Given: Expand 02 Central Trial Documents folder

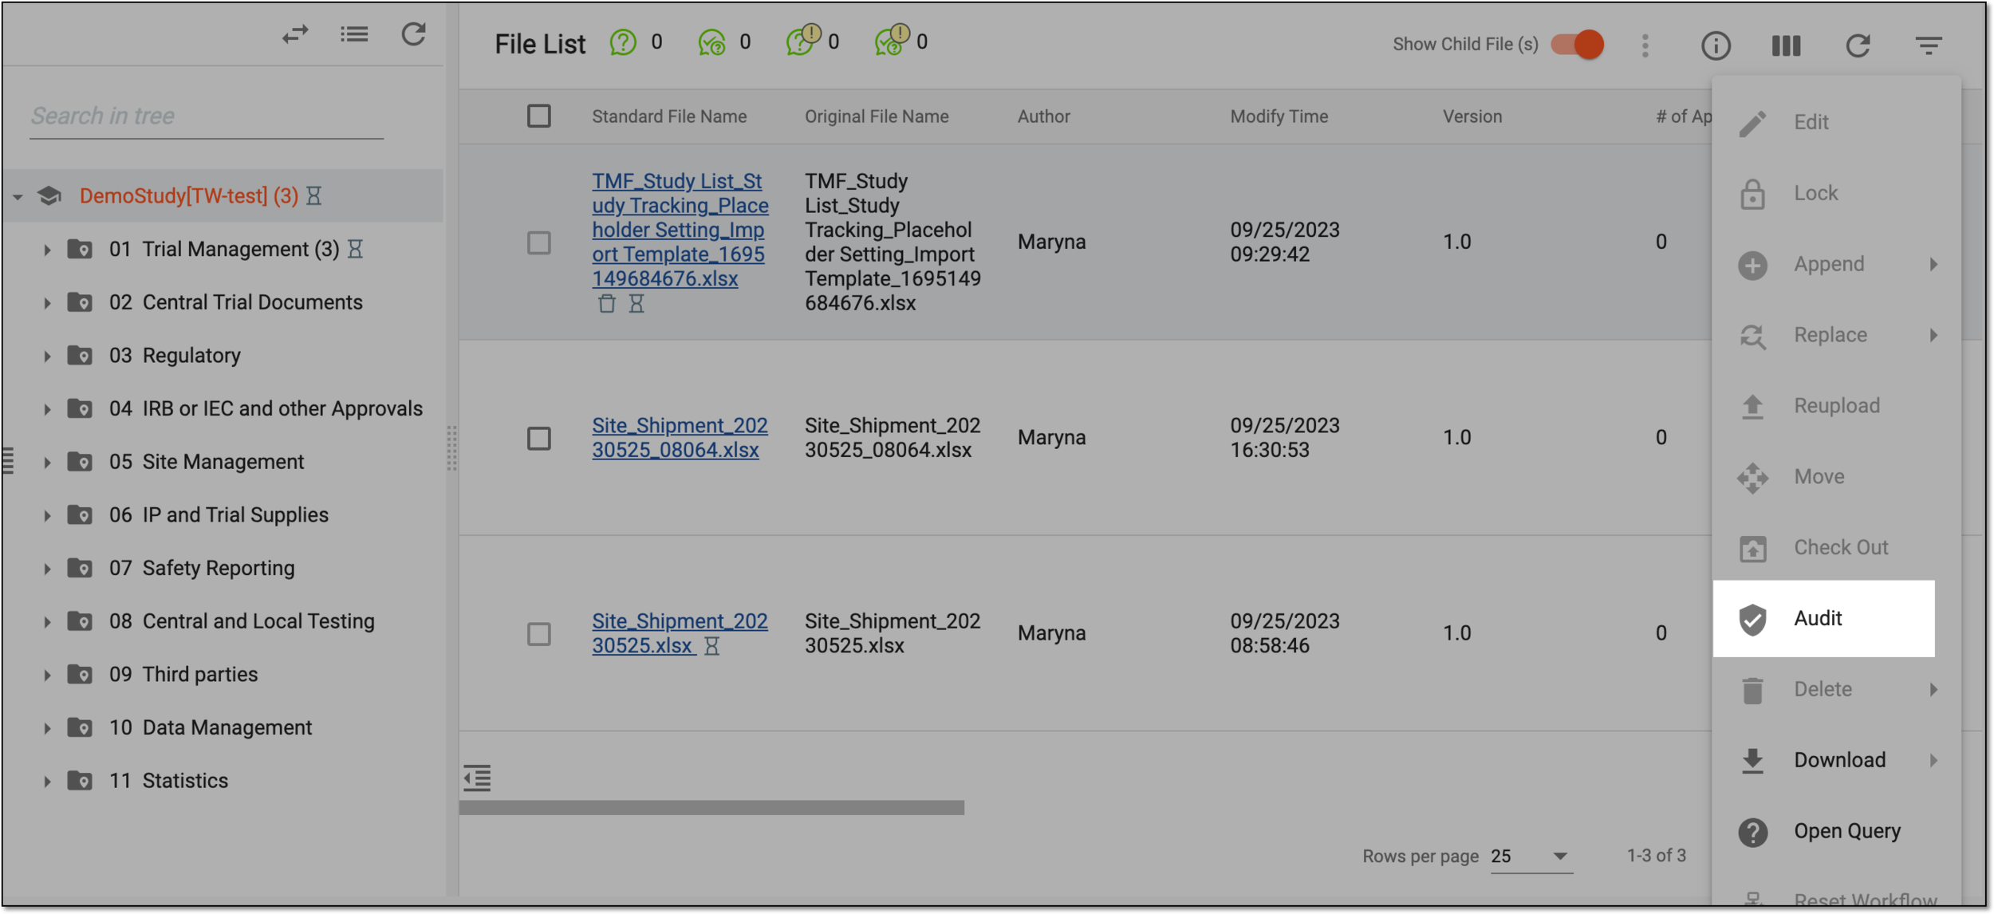Looking at the screenshot, I should (x=47, y=303).
